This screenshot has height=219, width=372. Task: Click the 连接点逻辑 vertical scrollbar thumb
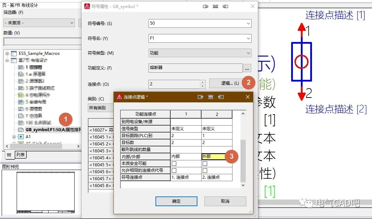click(x=243, y=161)
